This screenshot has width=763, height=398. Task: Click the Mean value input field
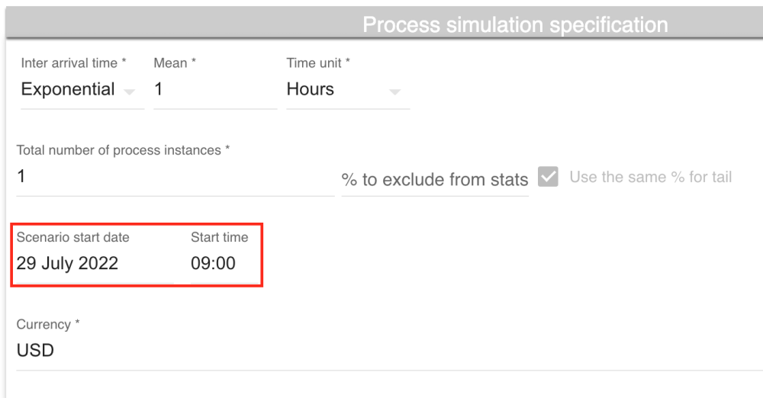click(214, 89)
